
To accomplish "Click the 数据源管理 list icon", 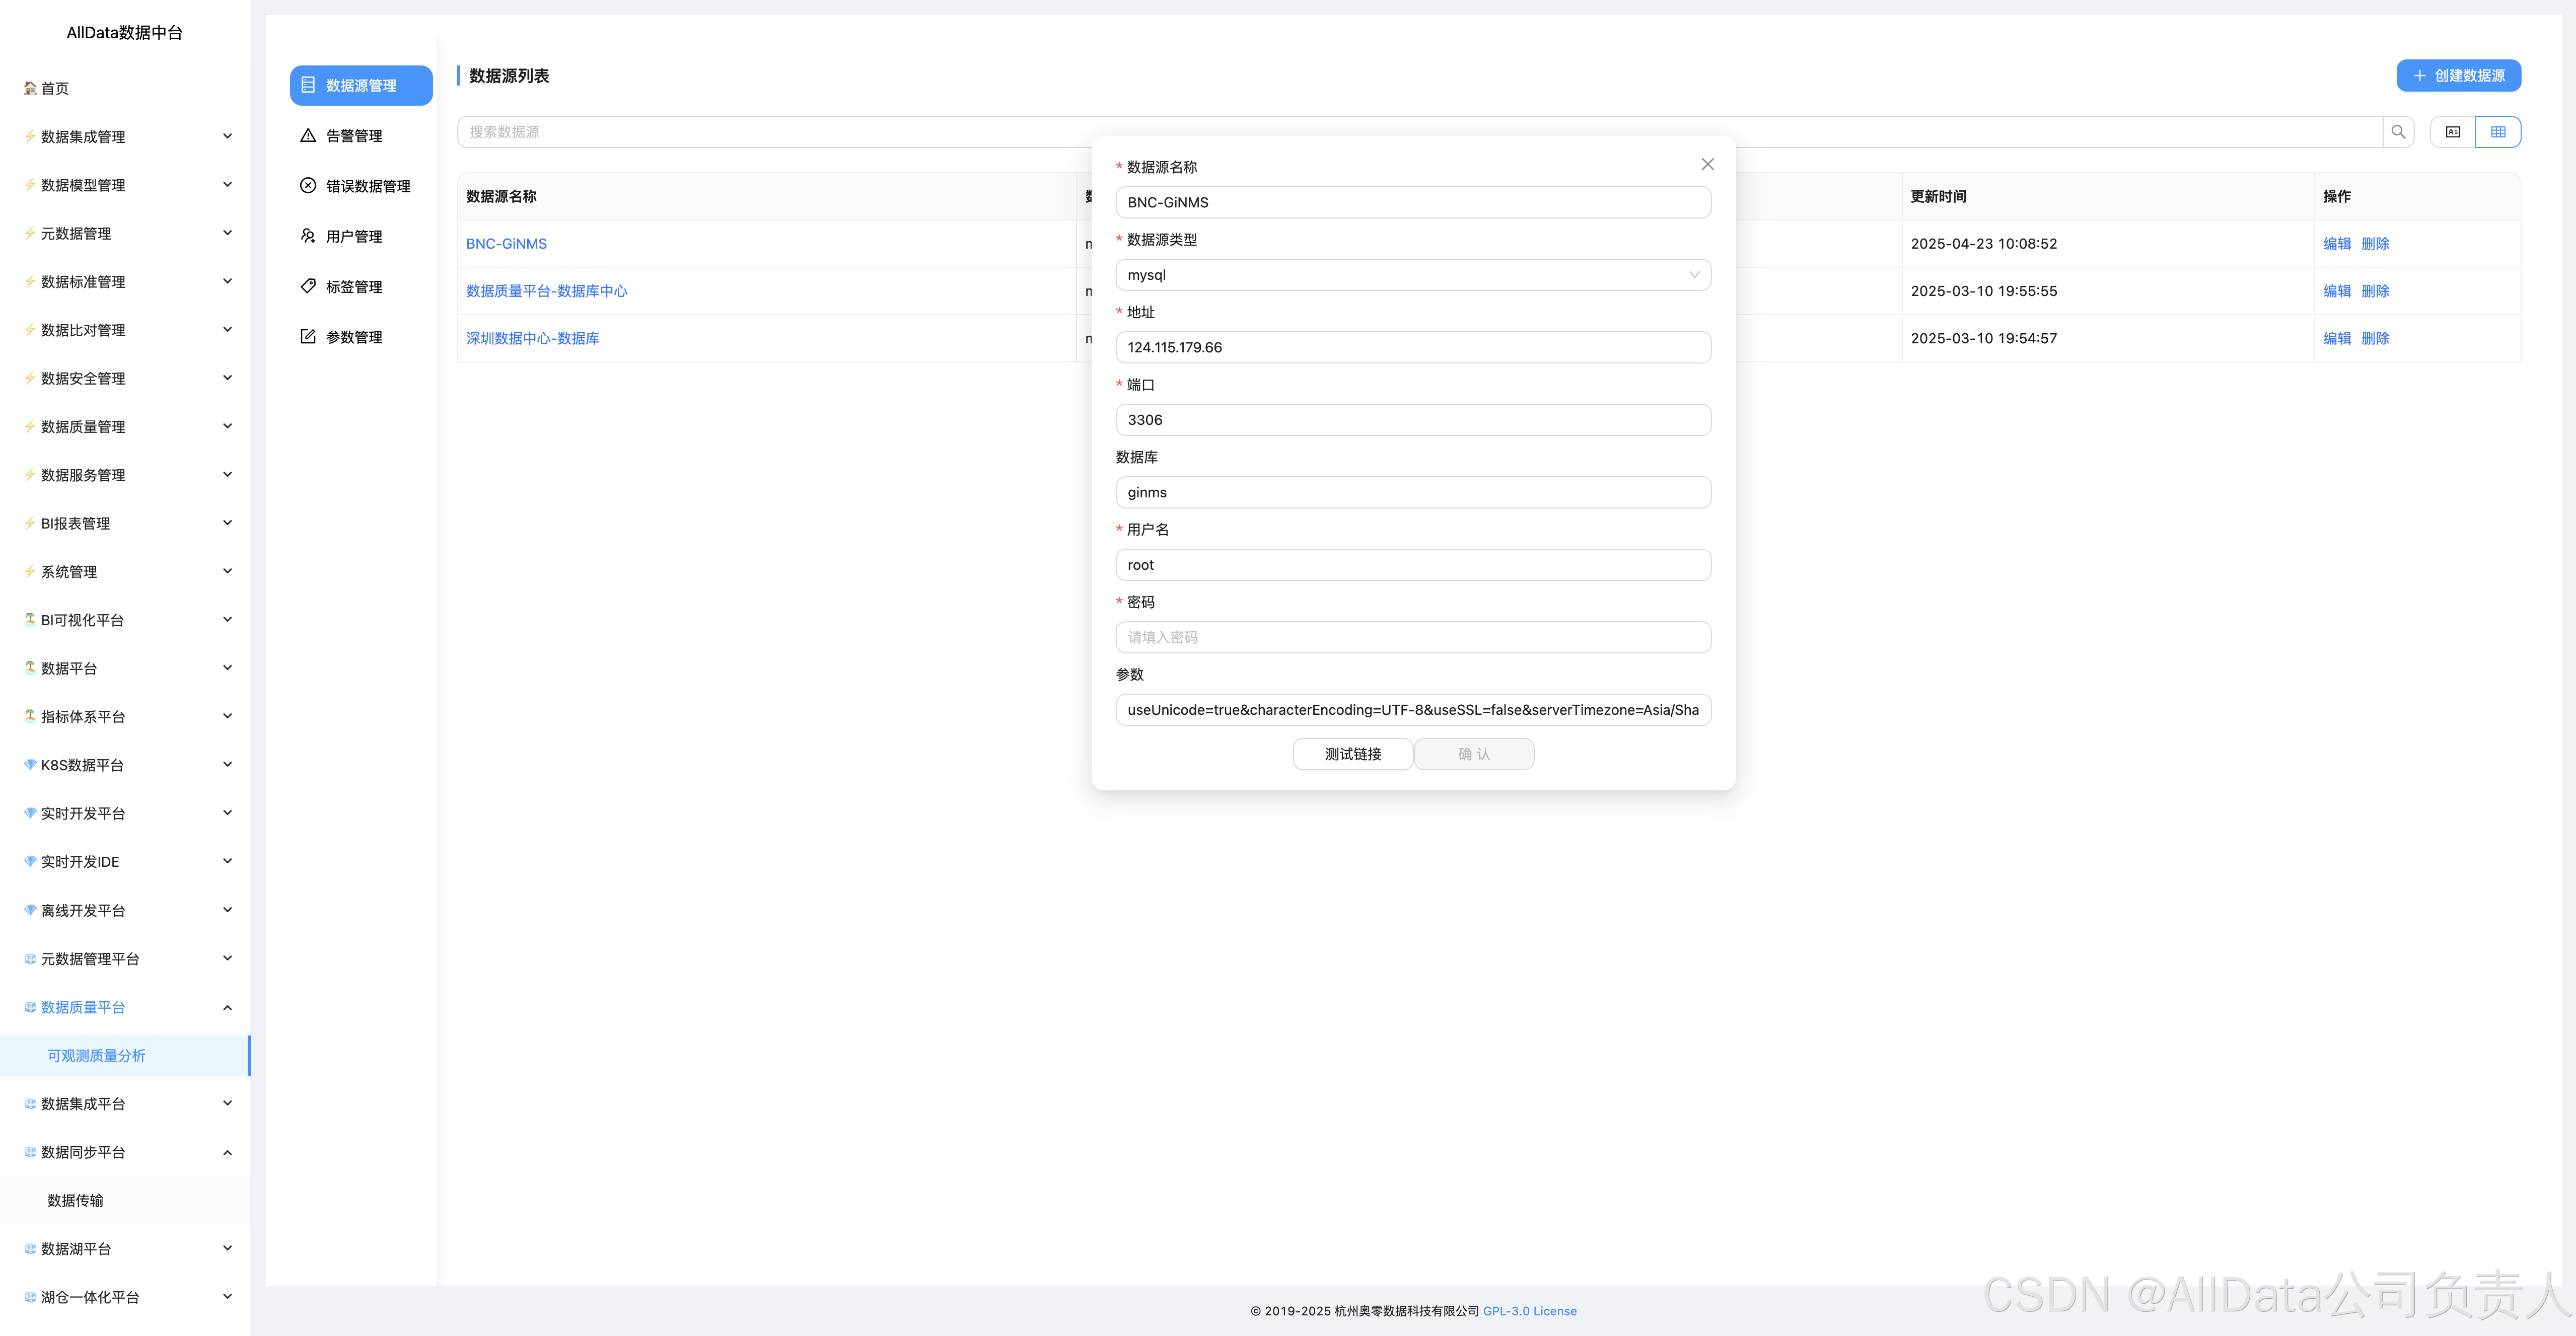I will (308, 85).
